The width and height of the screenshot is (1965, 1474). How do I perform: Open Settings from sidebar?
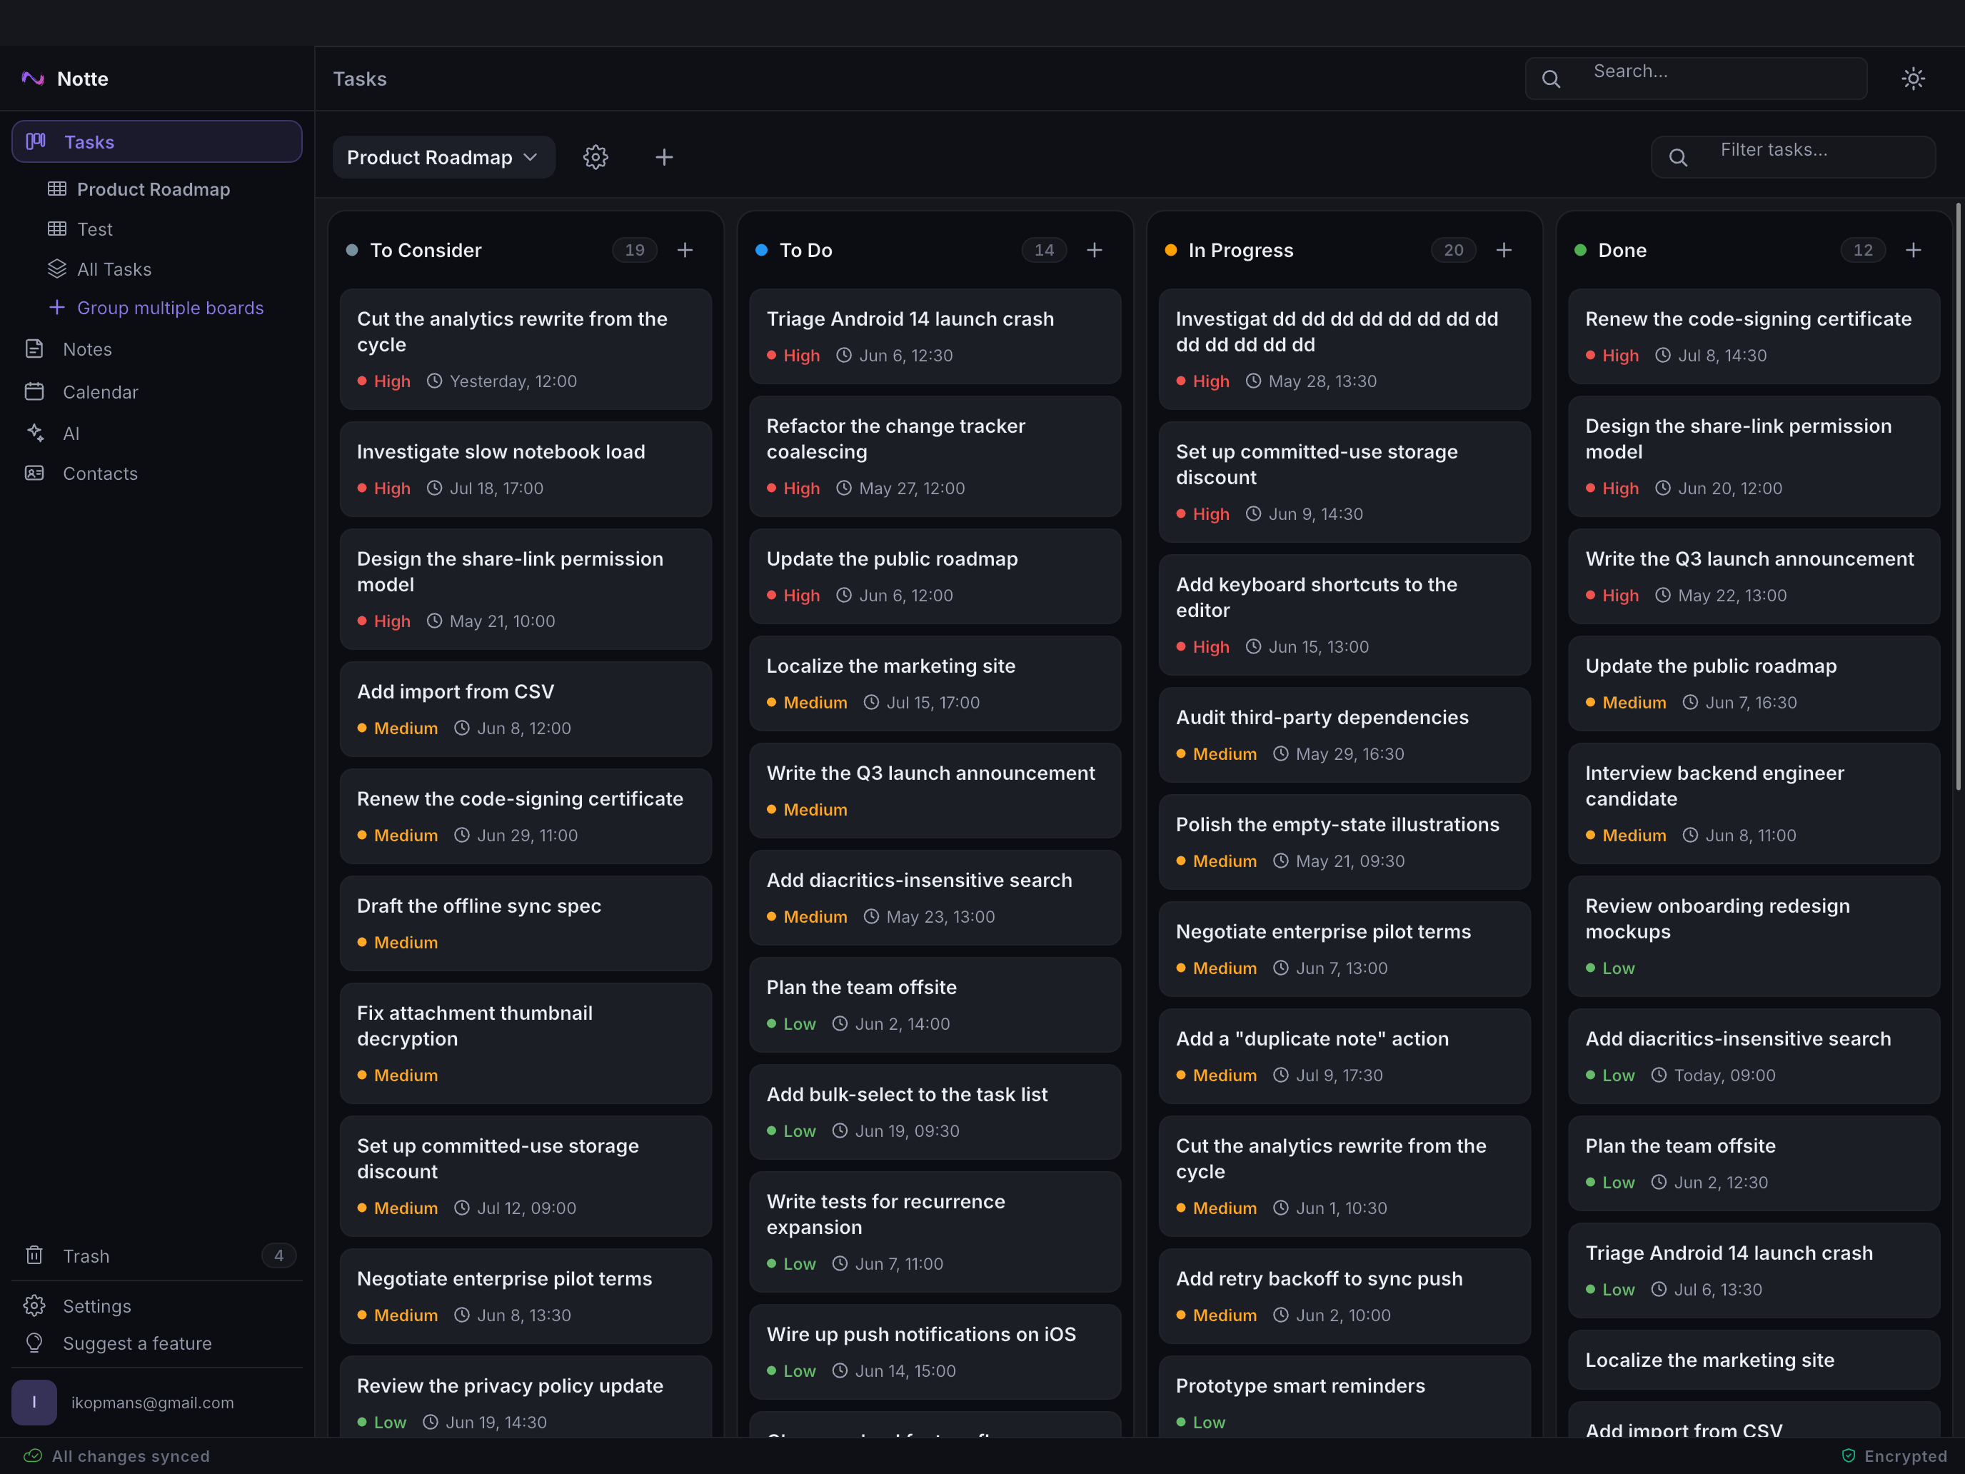point(156,1306)
